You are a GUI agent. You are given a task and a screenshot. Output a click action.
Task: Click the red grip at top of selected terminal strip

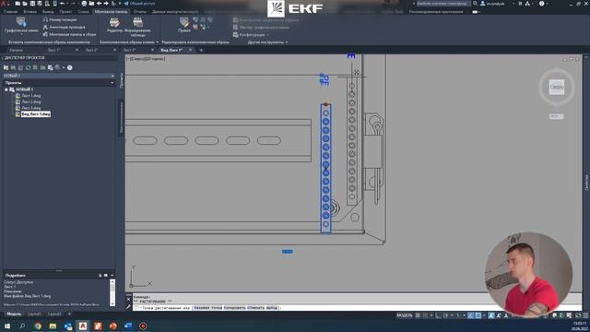point(325,104)
